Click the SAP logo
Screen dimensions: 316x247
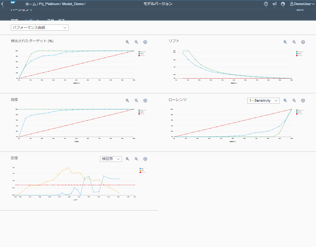(13, 3)
